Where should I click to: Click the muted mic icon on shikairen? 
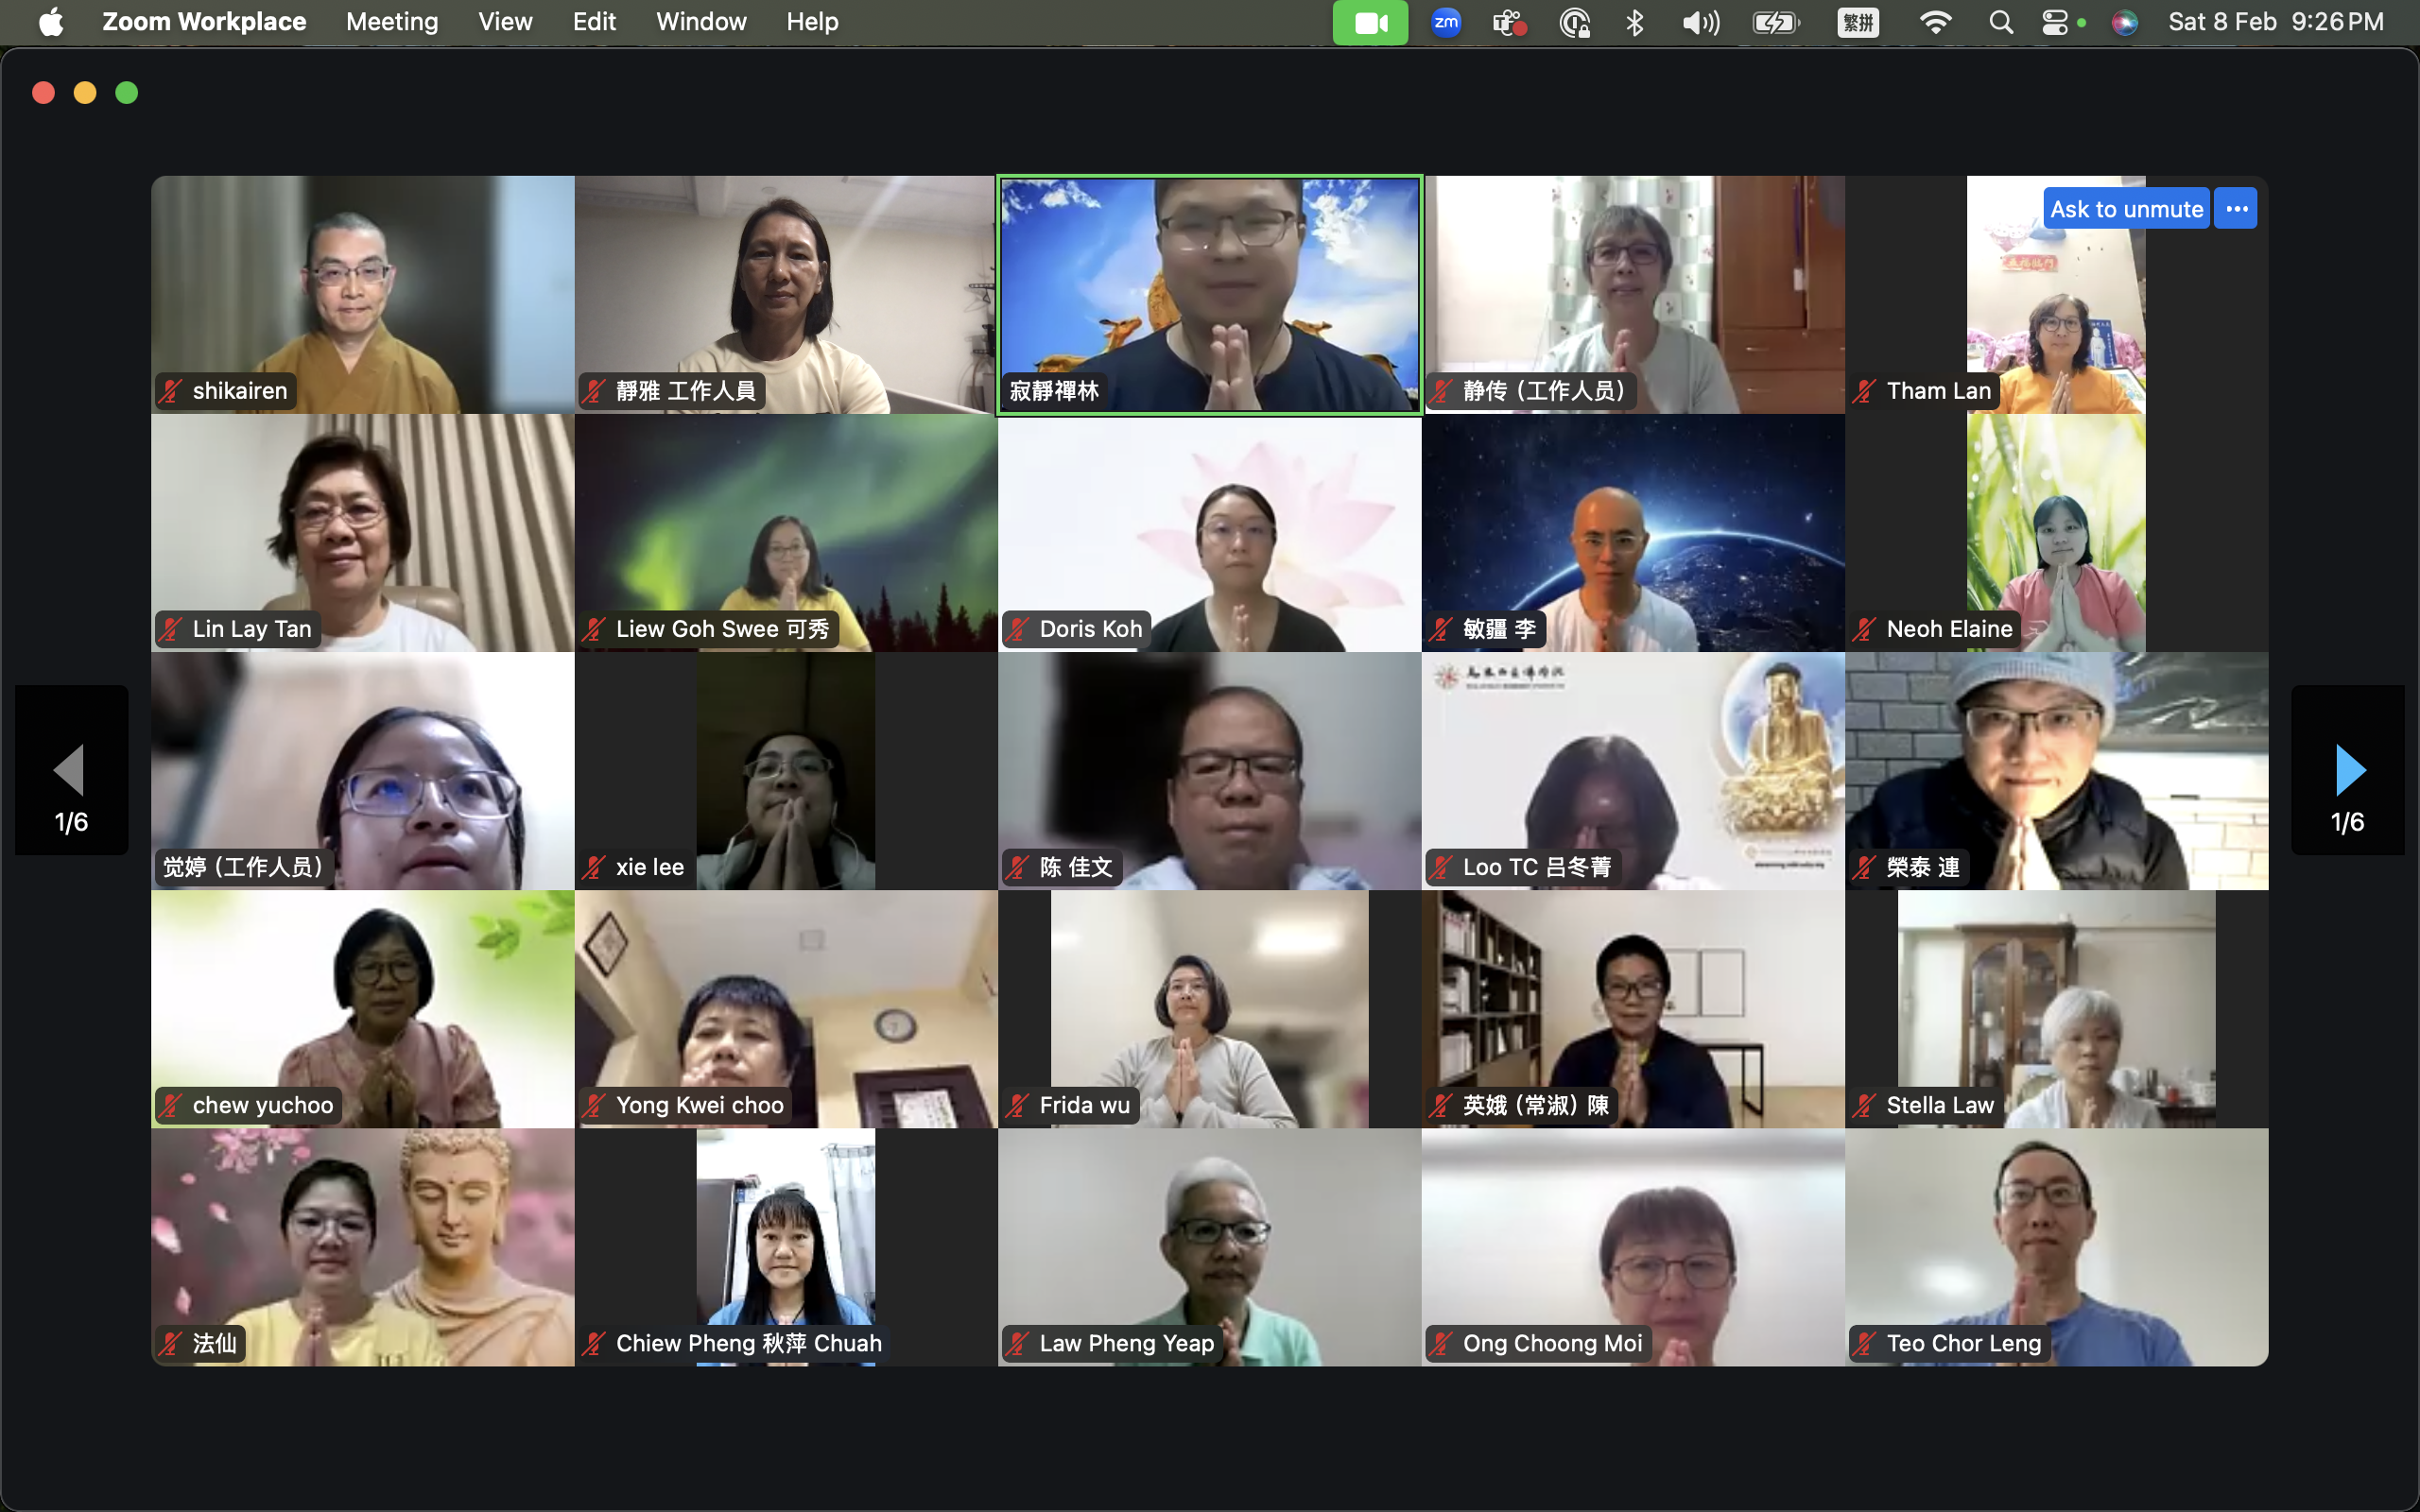[171, 391]
